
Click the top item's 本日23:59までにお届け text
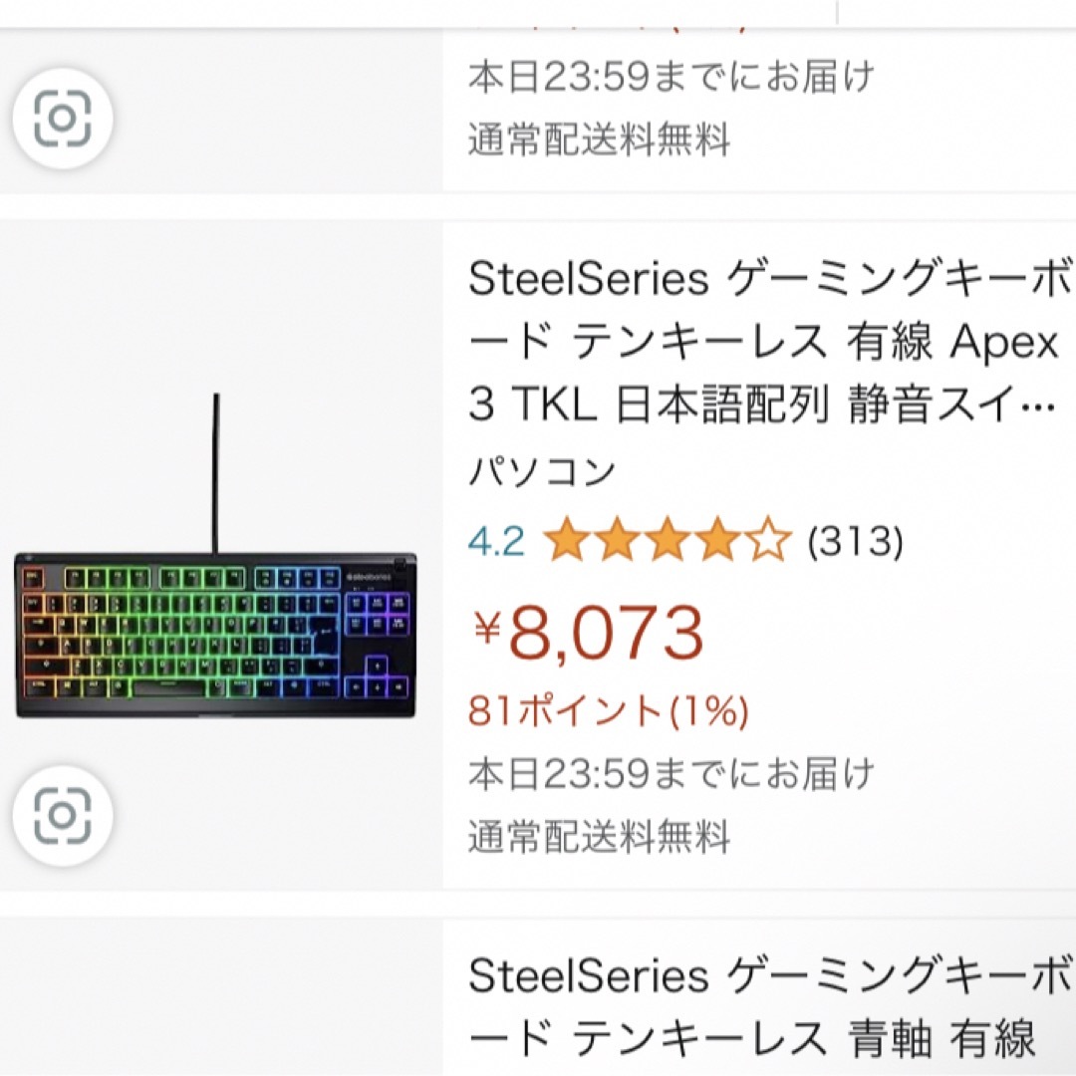click(x=672, y=76)
